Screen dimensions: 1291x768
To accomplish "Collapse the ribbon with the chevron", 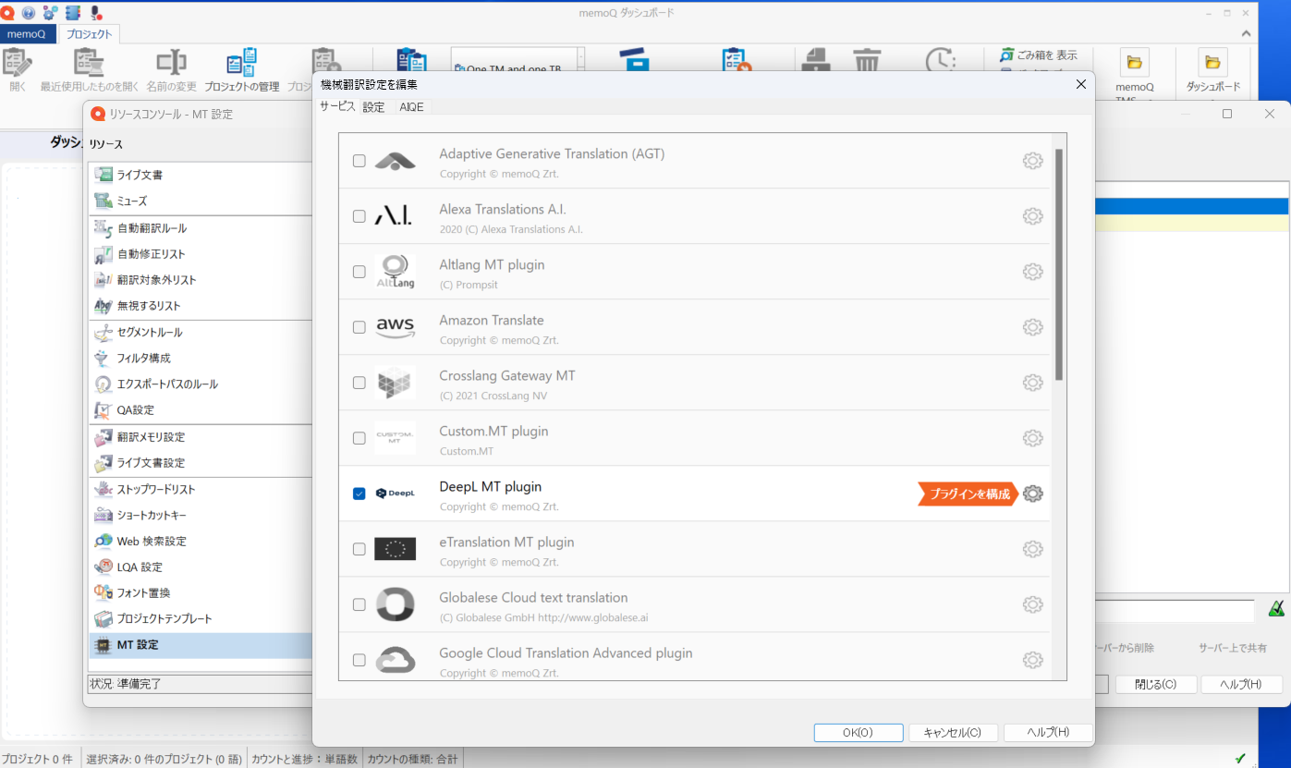I will point(1246,34).
